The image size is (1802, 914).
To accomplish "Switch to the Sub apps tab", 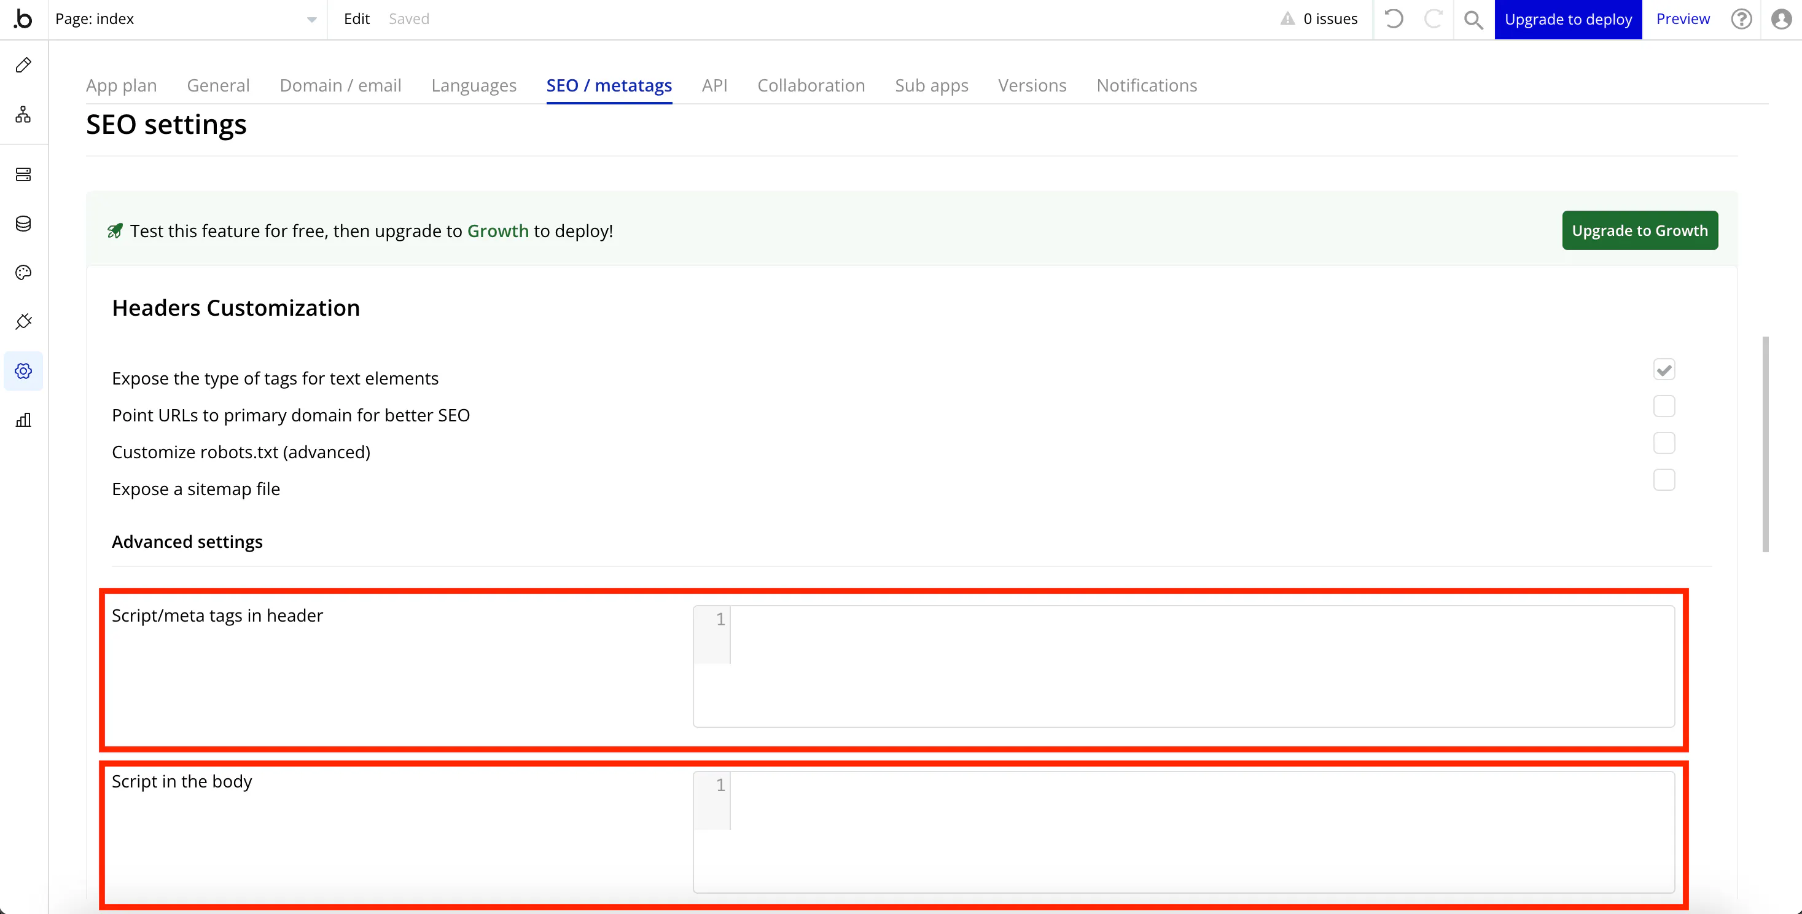I will pyautogui.click(x=931, y=85).
